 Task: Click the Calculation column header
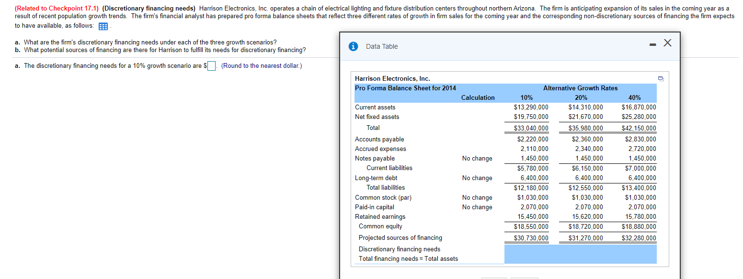tap(478, 97)
